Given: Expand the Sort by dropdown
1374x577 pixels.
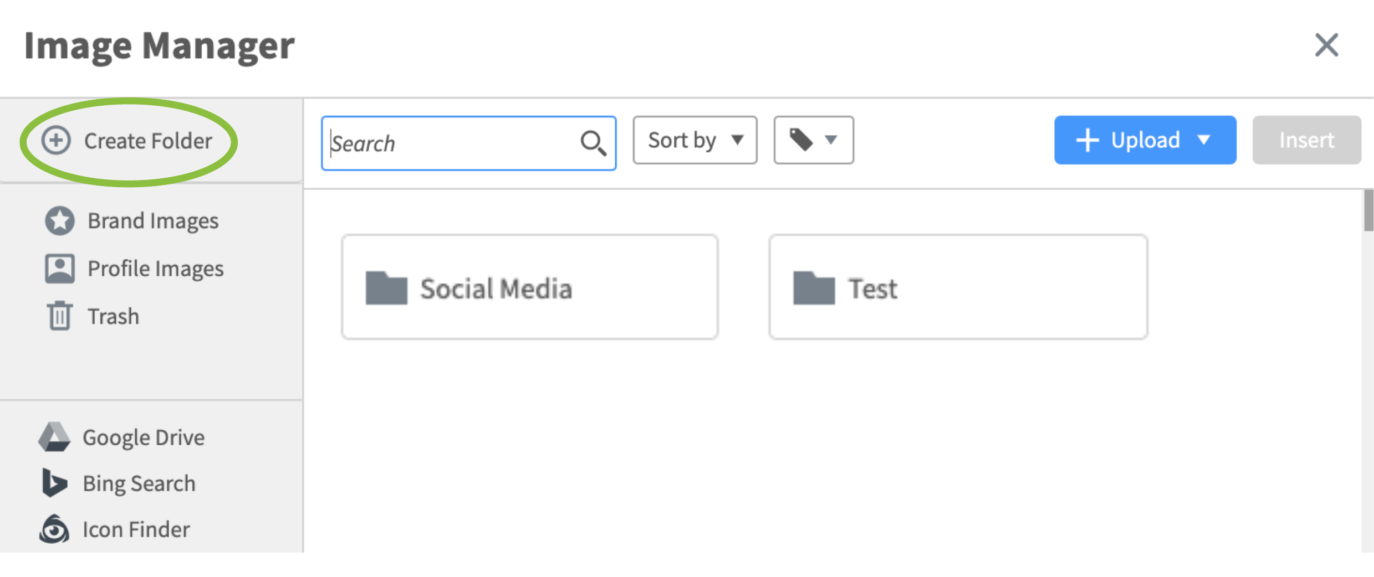Looking at the screenshot, I should pyautogui.click(x=695, y=140).
